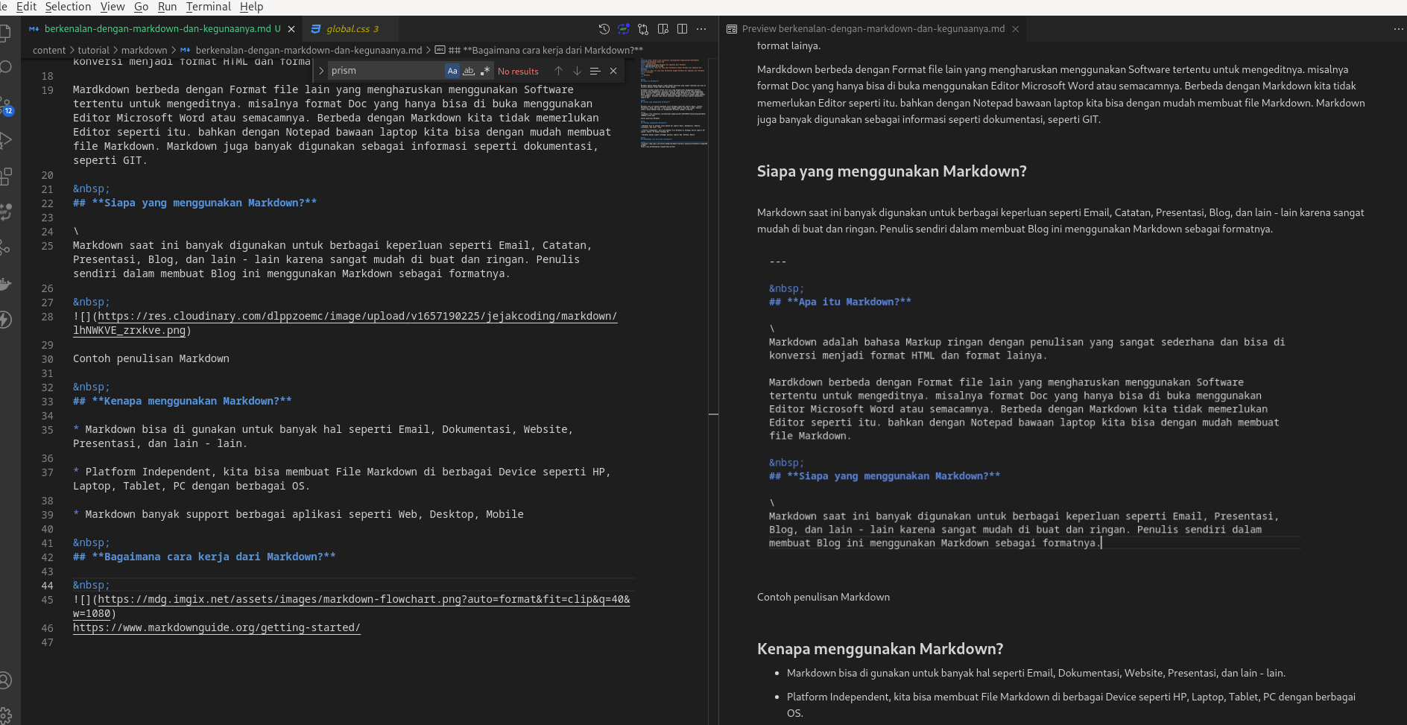The width and height of the screenshot is (1407, 725).
Task: Open the Extensions view from the activity bar
Action: point(7,177)
